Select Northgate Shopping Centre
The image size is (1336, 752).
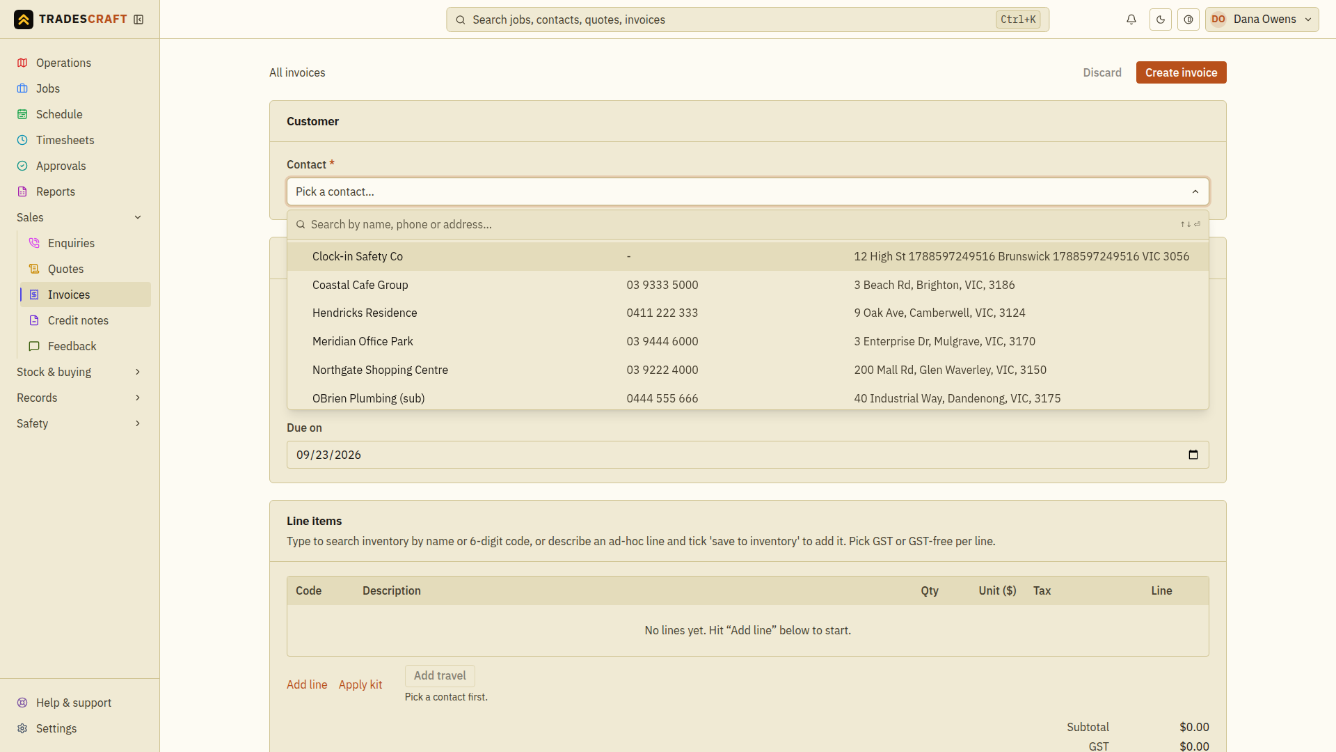coord(747,370)
